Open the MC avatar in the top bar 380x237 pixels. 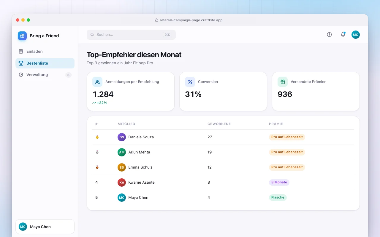[356, 35]
